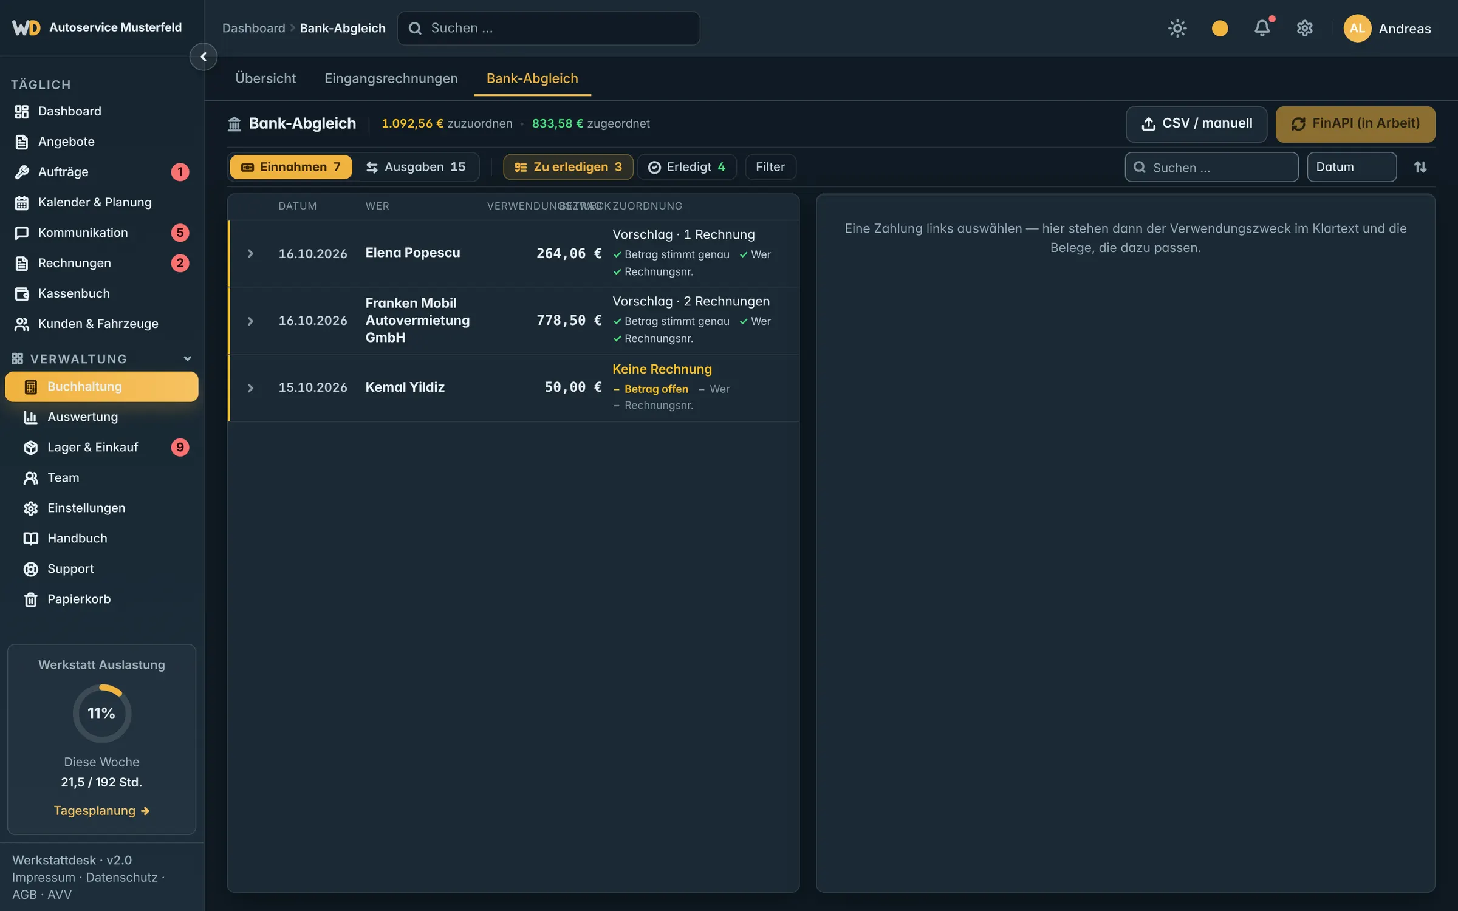Expand the Kemal Yildiz row
Viewport: 1458px width, 911px height.
[250, 388]
